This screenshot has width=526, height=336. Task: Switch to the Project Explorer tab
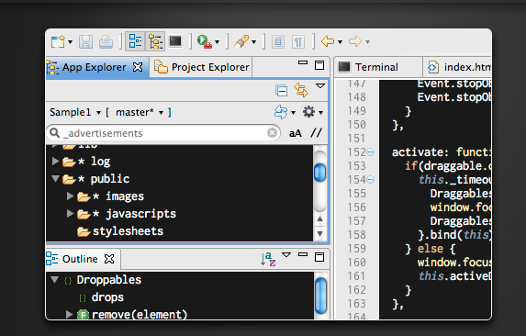202,67
